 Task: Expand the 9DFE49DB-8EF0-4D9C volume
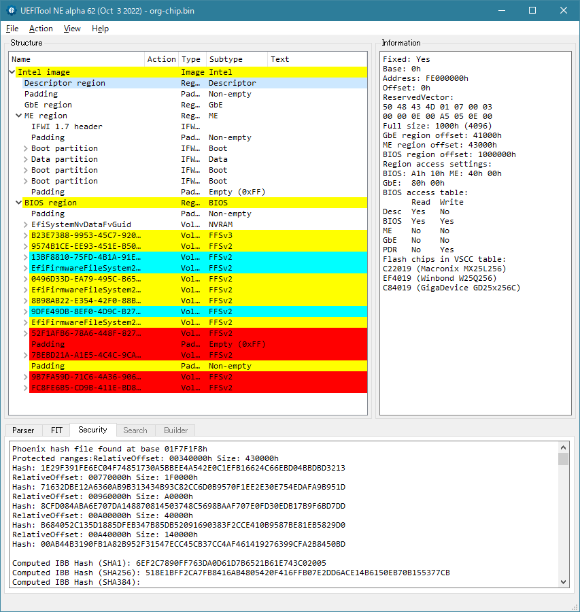(x=25, y=311)
